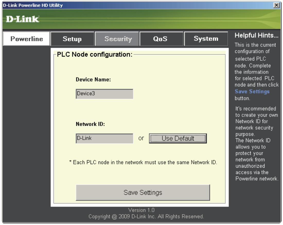Click the PLC Node configuration heading
283x225 pixels.
pyautogui.click(x=95, y=54)
